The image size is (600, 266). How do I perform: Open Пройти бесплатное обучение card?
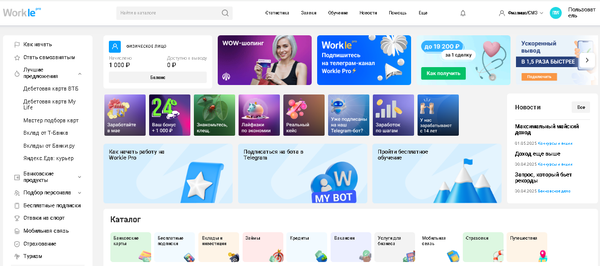[437, 174]
